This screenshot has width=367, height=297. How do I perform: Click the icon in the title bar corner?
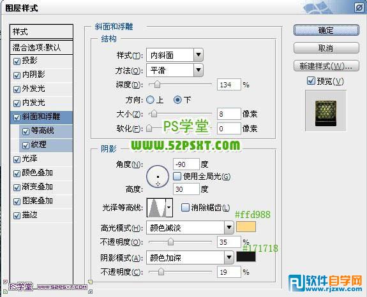(359, 8)
